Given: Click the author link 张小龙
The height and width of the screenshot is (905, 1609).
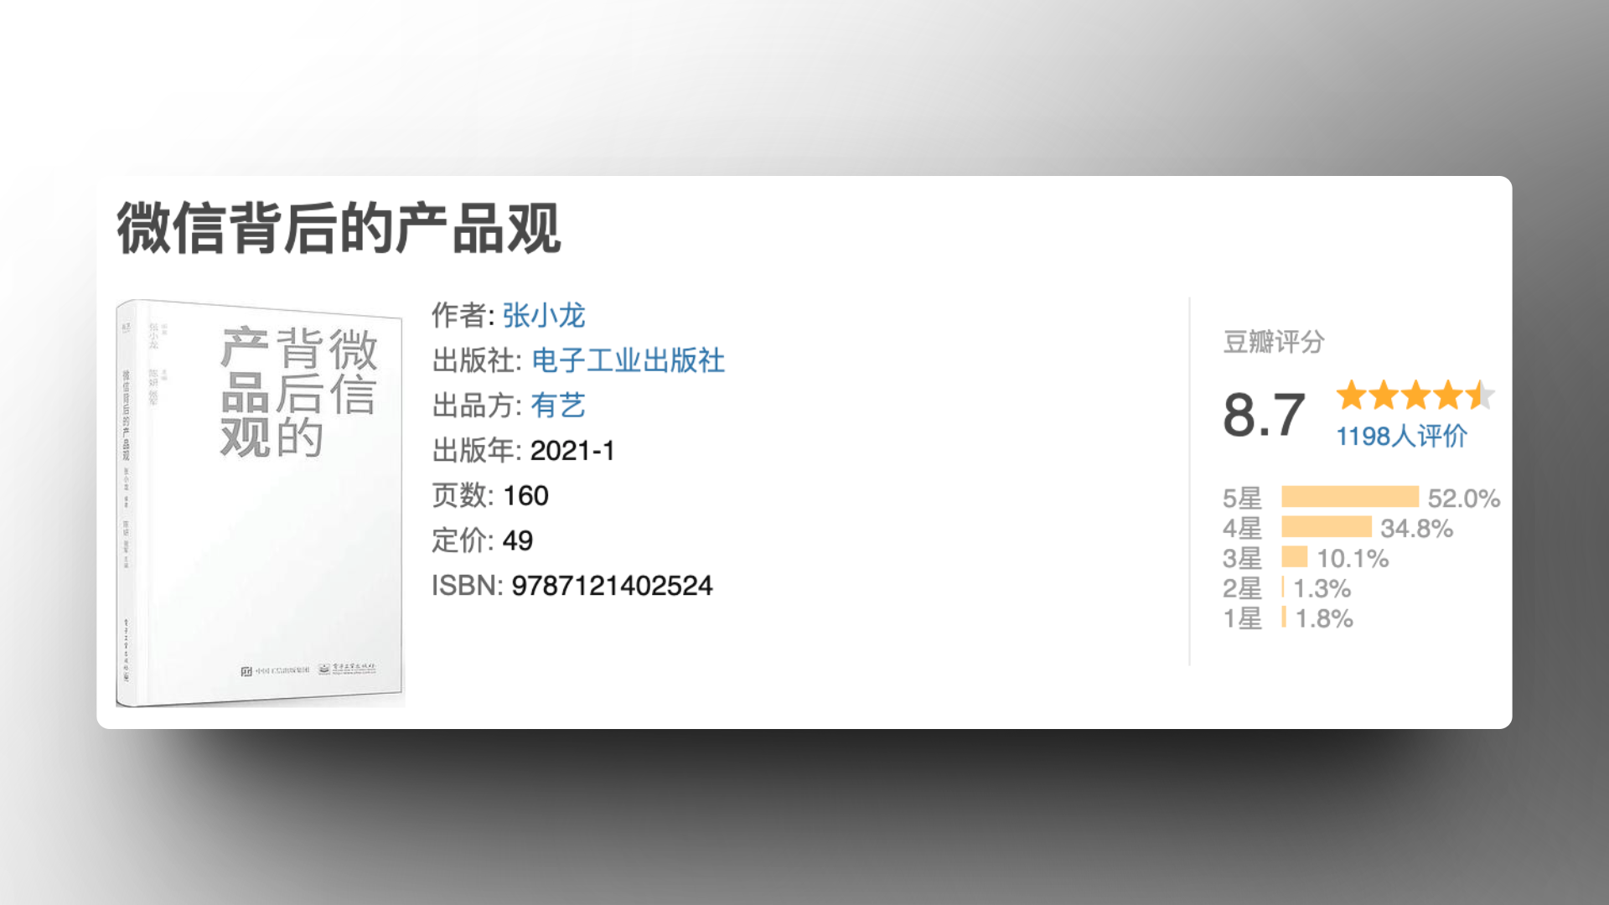Looking at the screenshot, I should (543, 317).
